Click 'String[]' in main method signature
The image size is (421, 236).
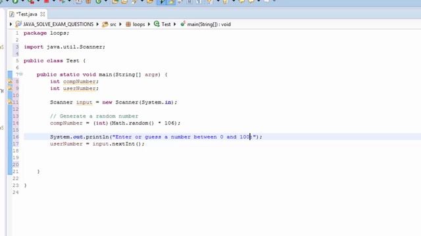point(128,75)
